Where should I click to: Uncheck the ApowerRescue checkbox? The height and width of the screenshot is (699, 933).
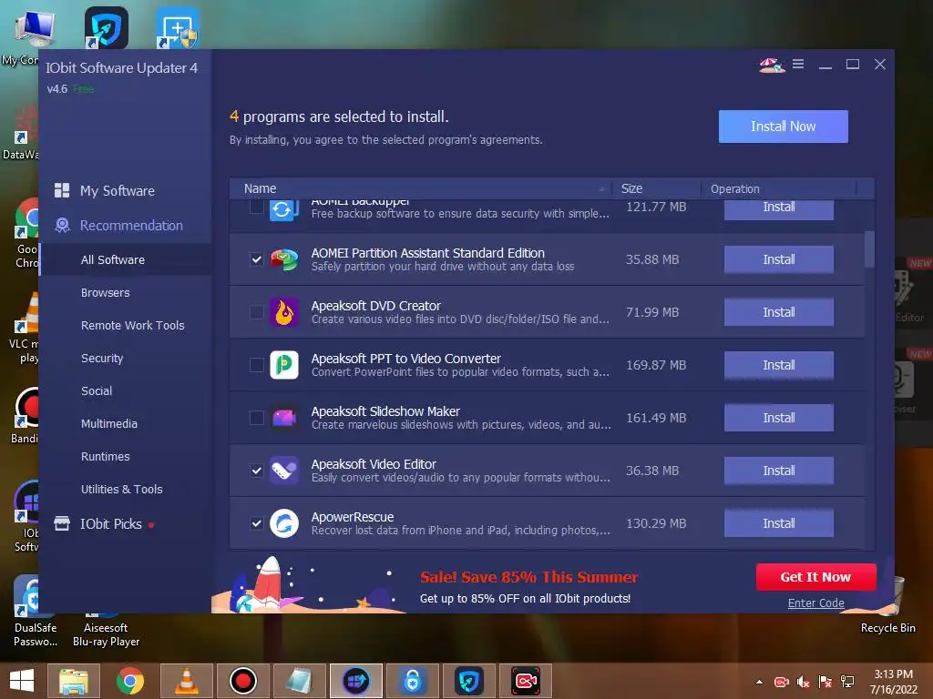coord(256,523)
